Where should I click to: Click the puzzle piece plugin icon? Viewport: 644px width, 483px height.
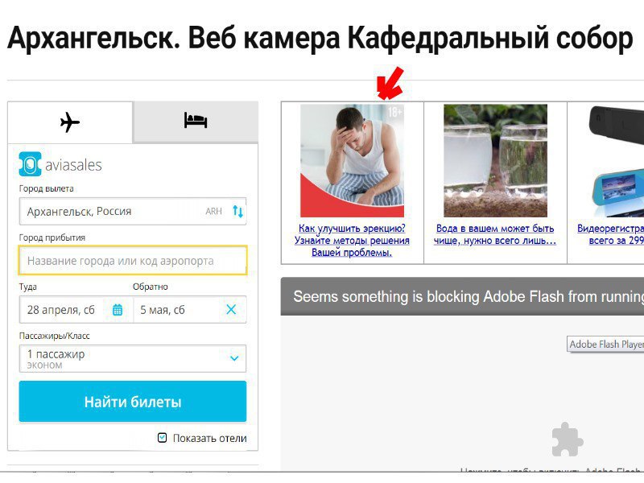[x=568, y=440]
